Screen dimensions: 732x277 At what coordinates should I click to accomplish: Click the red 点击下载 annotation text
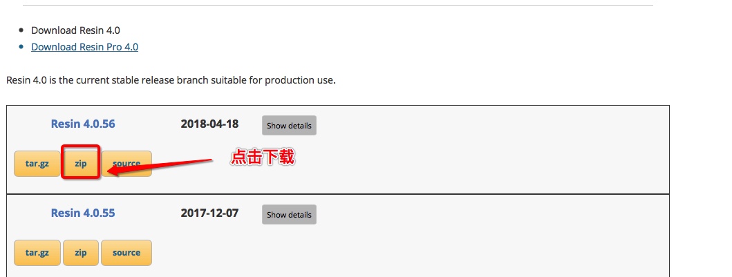[263, 157]
